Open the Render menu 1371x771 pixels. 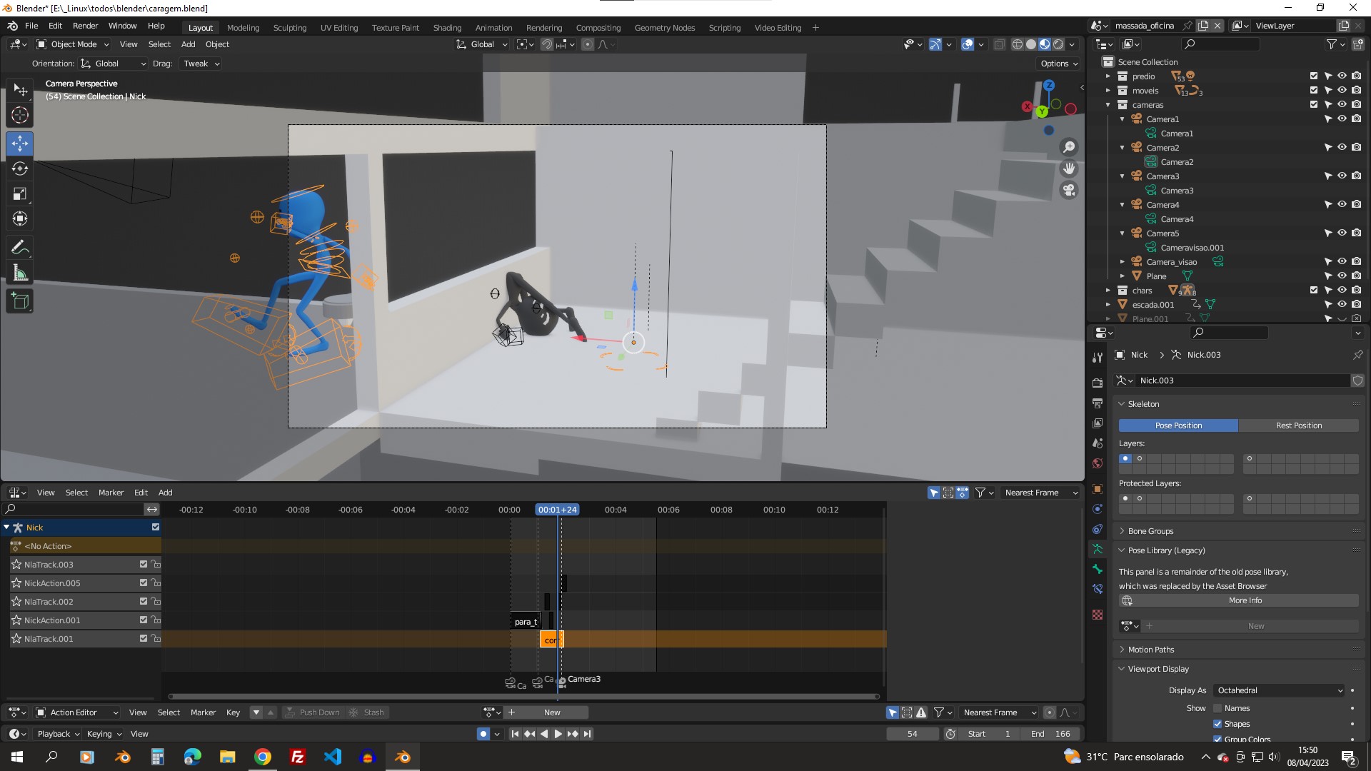(x=85, y=26)
